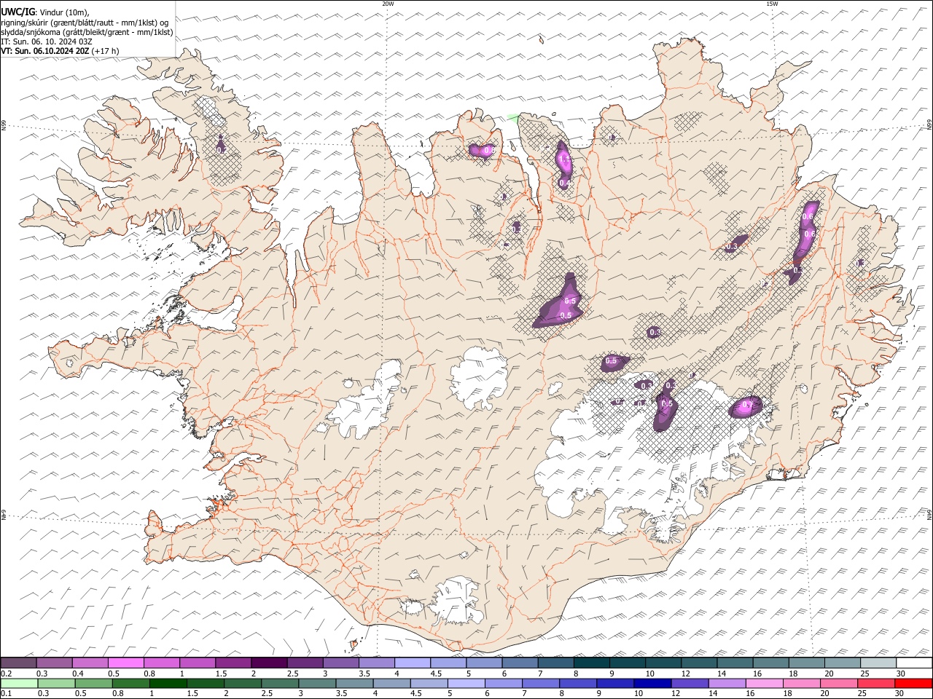Pick the 4–4.5 light lavender swatch, upper legend
This screenshot has width=933, height=699.
tap(413, 663)
